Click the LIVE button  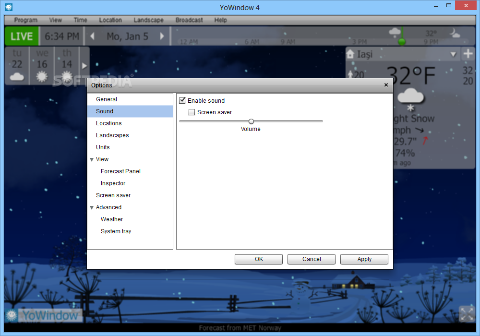(22, 36)
